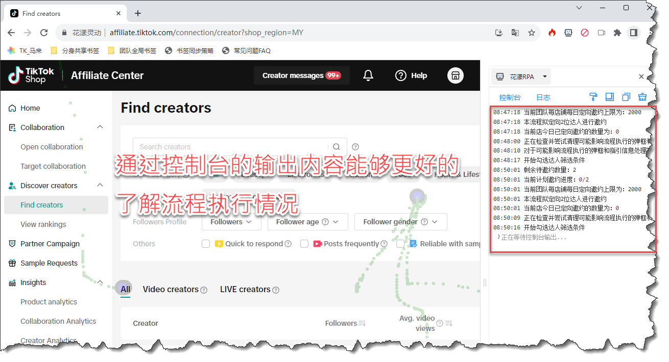Enable the Quick to respond checkbox

206,244
